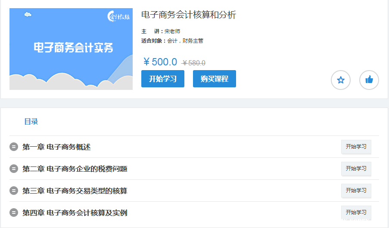Open the 目录 tab
The image size is (389, 228).
point(31,122)
